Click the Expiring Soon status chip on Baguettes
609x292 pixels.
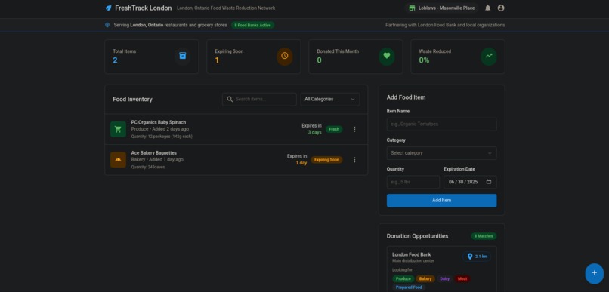(x=326, y=160)
